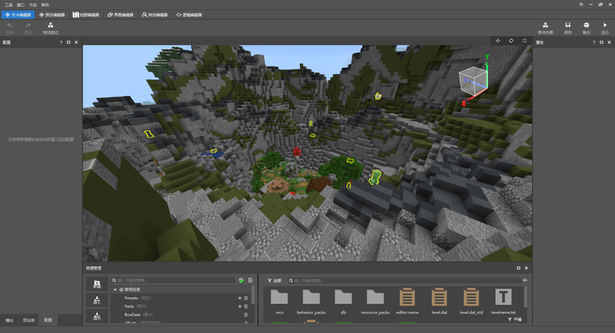
Task: Click the scale gizmo icon above the viewport
Action: [x=525, y=41]
